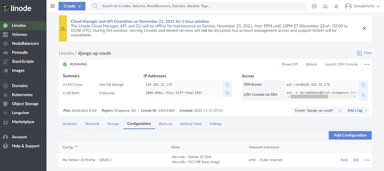Click the plus icon on Add a tag

(366, 111)
